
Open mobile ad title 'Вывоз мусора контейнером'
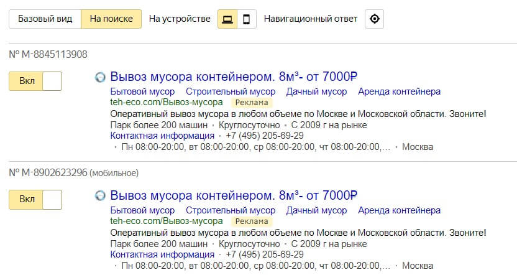click(234, 195)
